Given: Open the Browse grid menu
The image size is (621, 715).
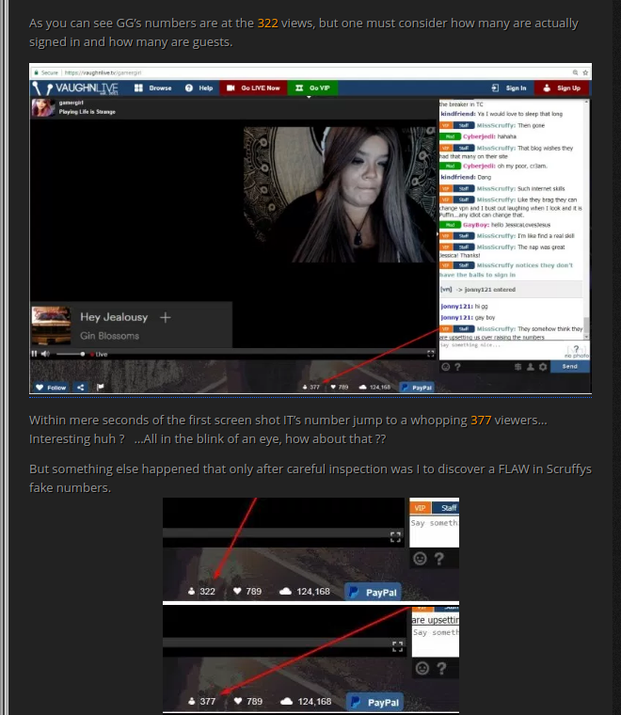Looking at the screenshot, I should point(153,88).
